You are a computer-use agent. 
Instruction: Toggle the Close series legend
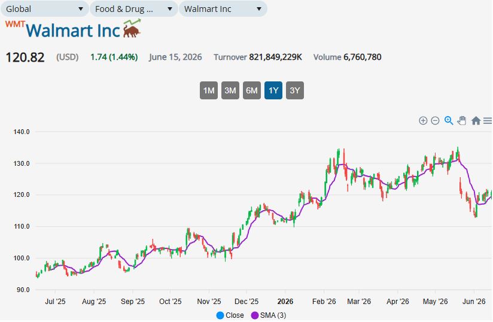click(x=230, y=315)
